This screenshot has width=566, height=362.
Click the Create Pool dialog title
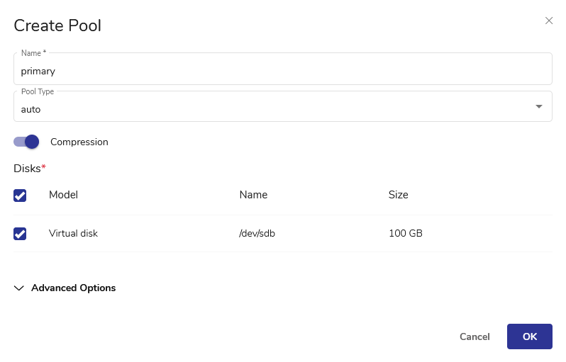point(57,26)
